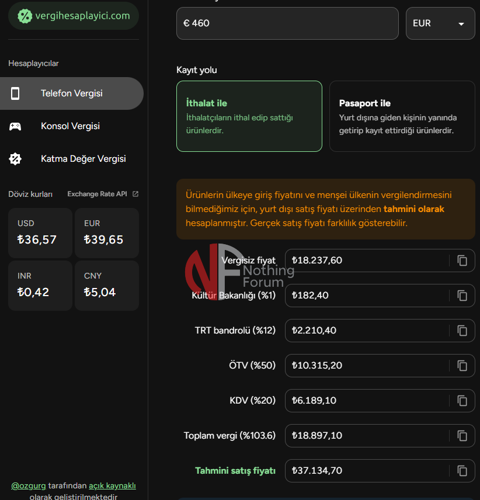Image resolution: width=480 pixels, height=500 pixels.
Task: Select the İthalat ile registration option
Action: coord(249,116)
